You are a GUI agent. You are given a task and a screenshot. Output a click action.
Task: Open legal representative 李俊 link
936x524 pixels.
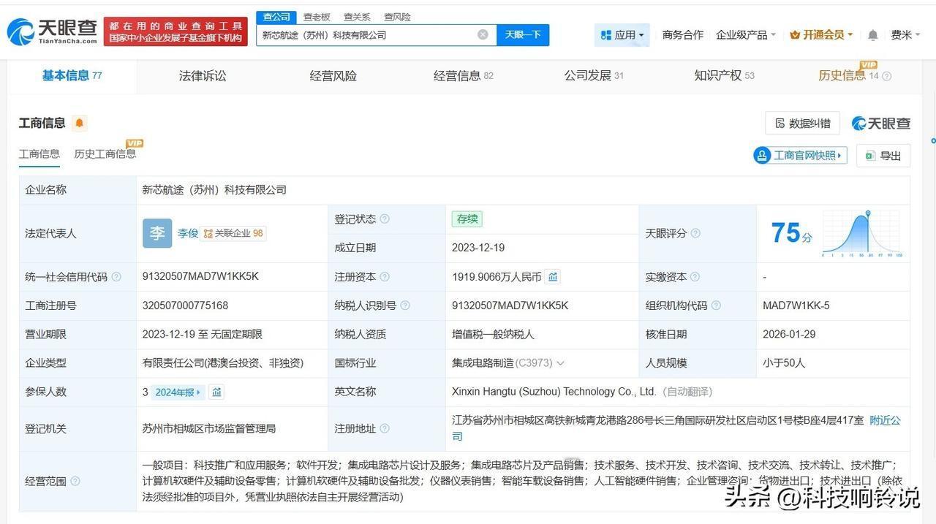click(x=188, y=233)
